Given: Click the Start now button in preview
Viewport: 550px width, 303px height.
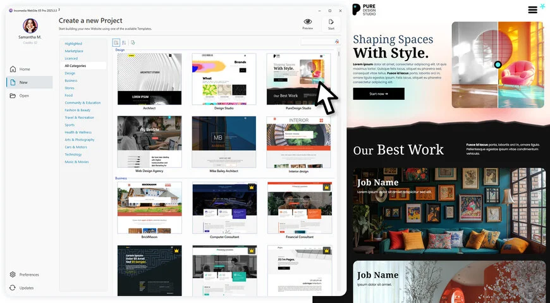Looking at the screenshot, I should point(379,94).
